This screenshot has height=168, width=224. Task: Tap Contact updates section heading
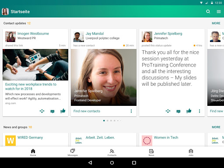14,23
